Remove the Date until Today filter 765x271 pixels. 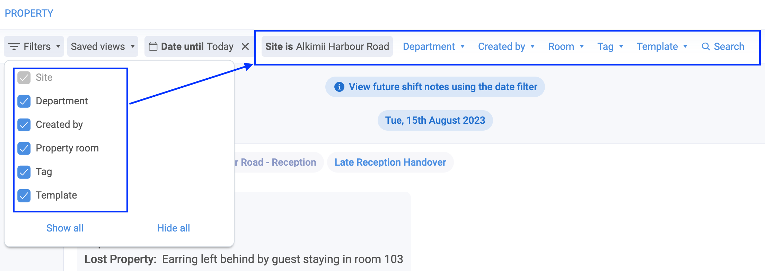point(245,46)
